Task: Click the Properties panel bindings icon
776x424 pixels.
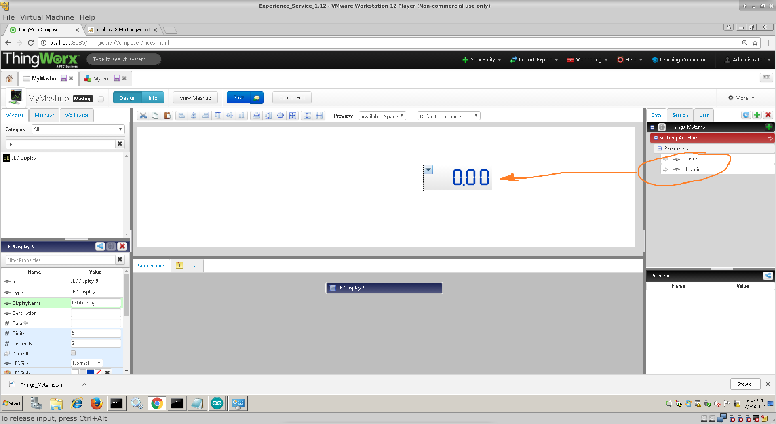Action: tap(768, 276)
